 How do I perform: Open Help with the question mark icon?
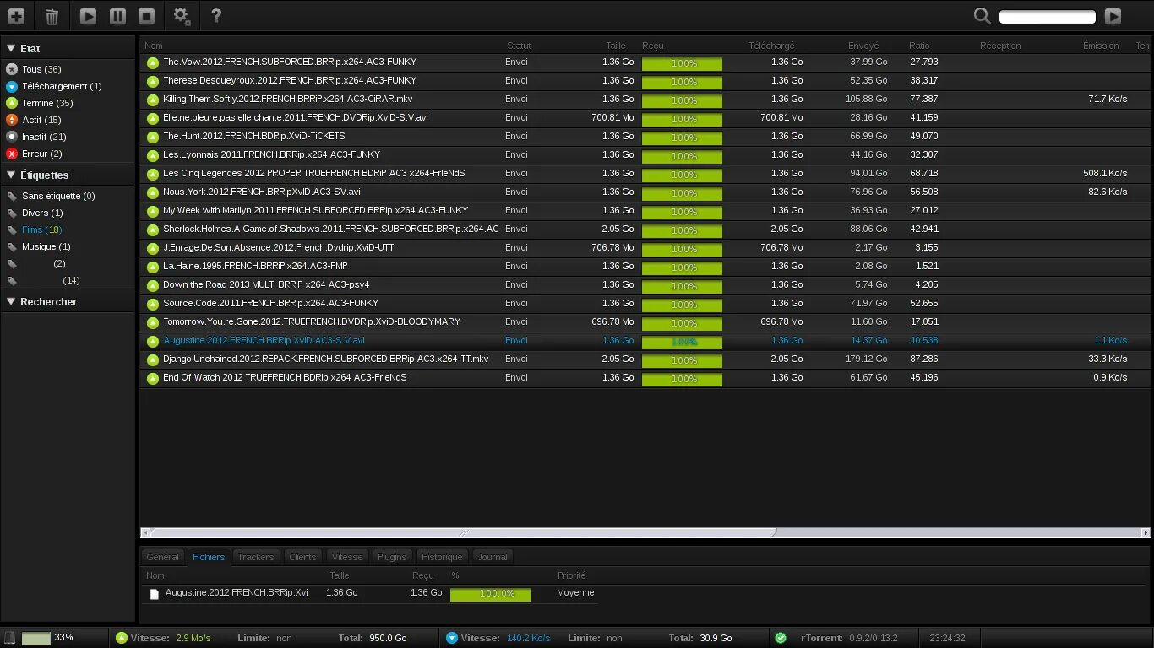[215, 16]
